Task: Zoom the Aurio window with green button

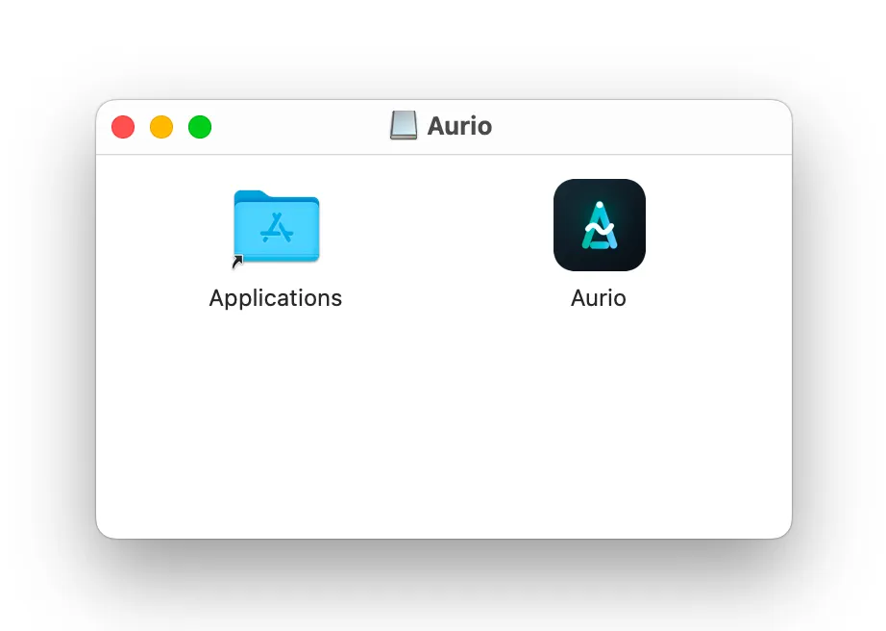Action: point(200,127)
